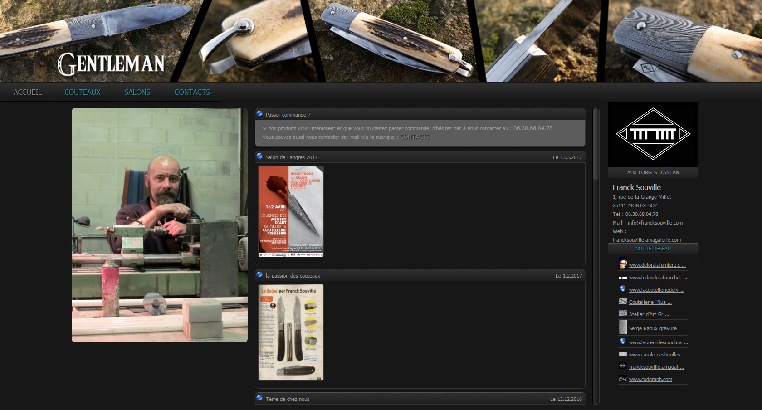Image resolution: width=762 pixels, height=410 pixels.
Task: Click the icon beside Atelier d'Art Gr
Action: (x=623, y=313)
